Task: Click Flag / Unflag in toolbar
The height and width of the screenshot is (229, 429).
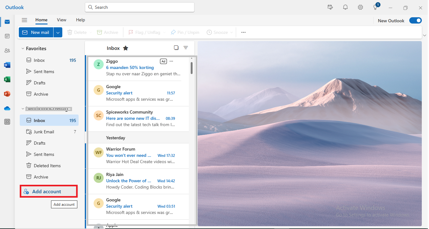Action: pos(144,32)
